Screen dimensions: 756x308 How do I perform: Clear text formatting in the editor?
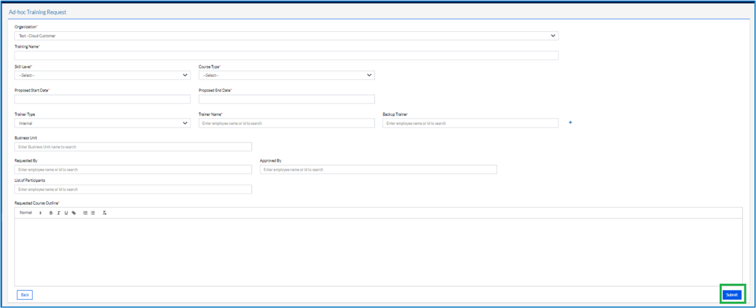click(104, 213)
